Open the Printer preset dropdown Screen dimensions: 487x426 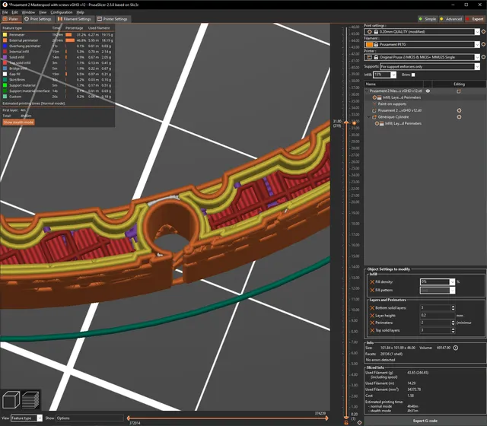[x=477, y=57]
